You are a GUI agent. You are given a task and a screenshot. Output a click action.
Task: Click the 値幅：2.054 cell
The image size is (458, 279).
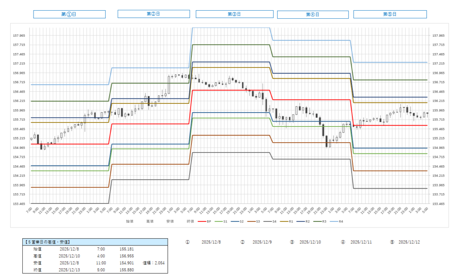tap(153, 263)
